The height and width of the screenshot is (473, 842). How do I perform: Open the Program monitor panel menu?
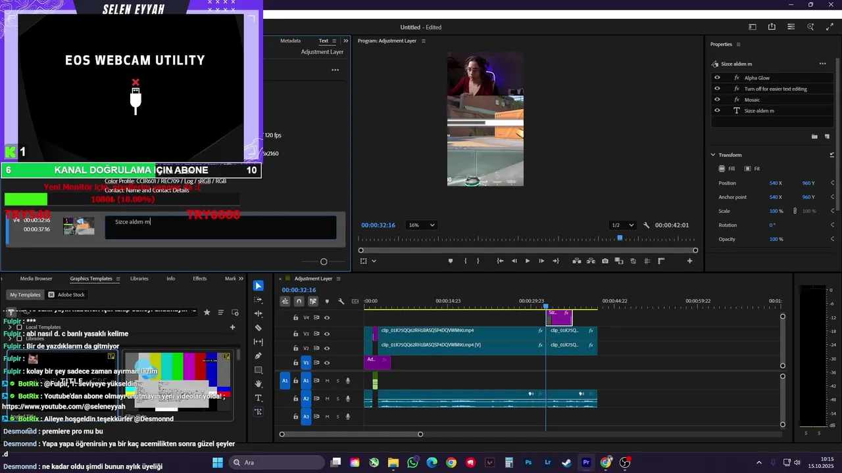[x=424, y=41]
